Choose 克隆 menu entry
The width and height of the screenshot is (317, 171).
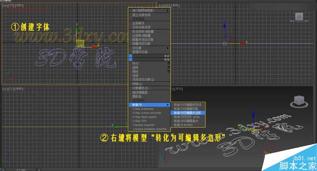pos(137,84)
